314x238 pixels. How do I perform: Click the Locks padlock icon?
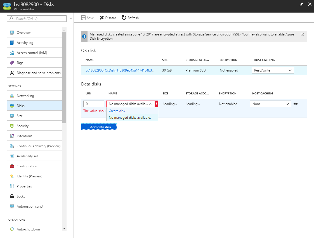(x=12, y=196)
